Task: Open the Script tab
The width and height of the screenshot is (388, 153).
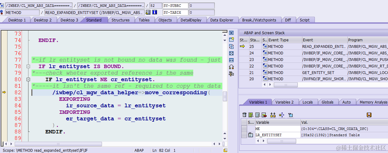Action: click(305, 20)
